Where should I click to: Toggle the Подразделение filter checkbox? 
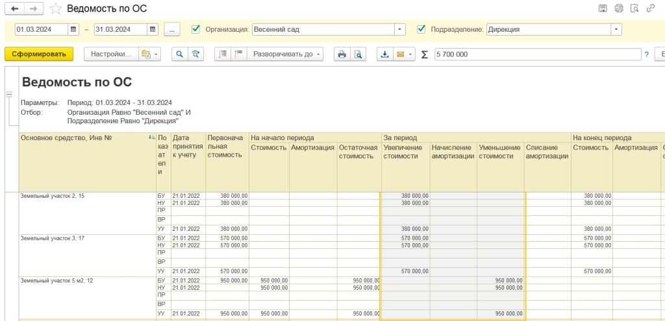pos(421,29)
